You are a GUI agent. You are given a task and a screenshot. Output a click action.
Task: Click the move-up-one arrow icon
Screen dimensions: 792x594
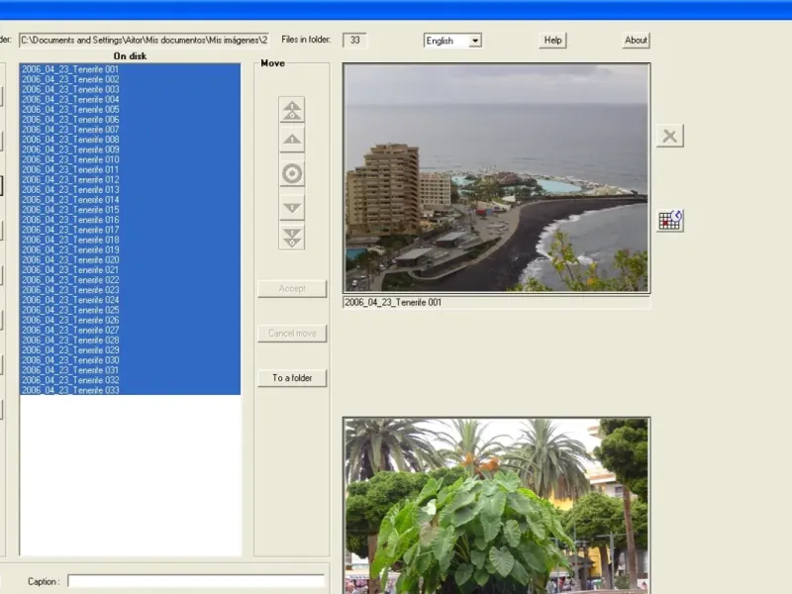292,140
